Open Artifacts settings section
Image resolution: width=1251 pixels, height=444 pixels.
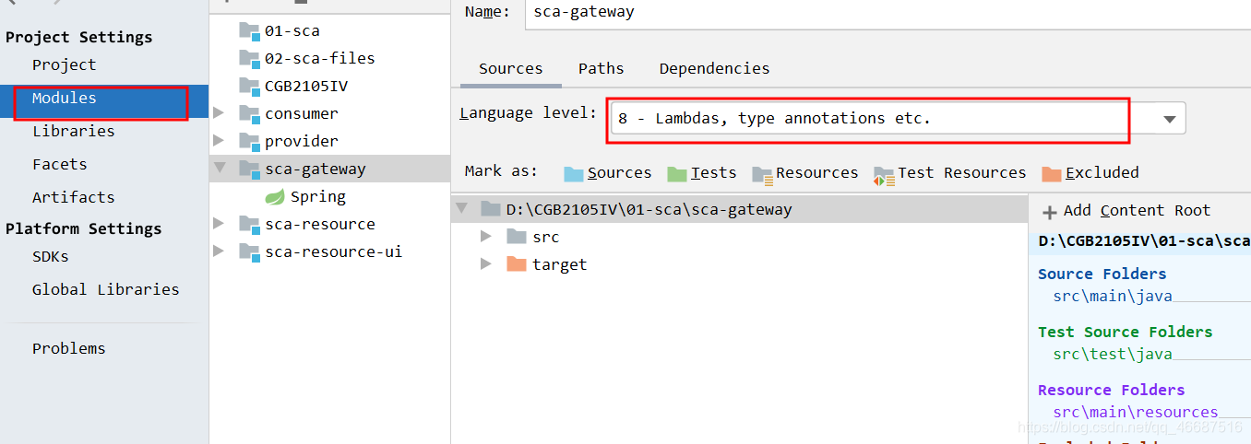click(74, 197)
